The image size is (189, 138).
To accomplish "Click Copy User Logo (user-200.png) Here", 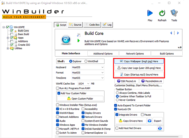I will pos(139,68).
